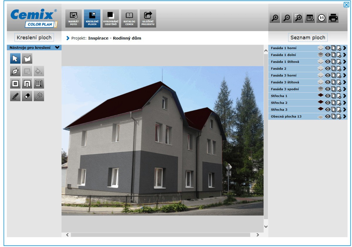Select the Střecha 3 row name
This screenshot has width=352, height=247.
279,109
